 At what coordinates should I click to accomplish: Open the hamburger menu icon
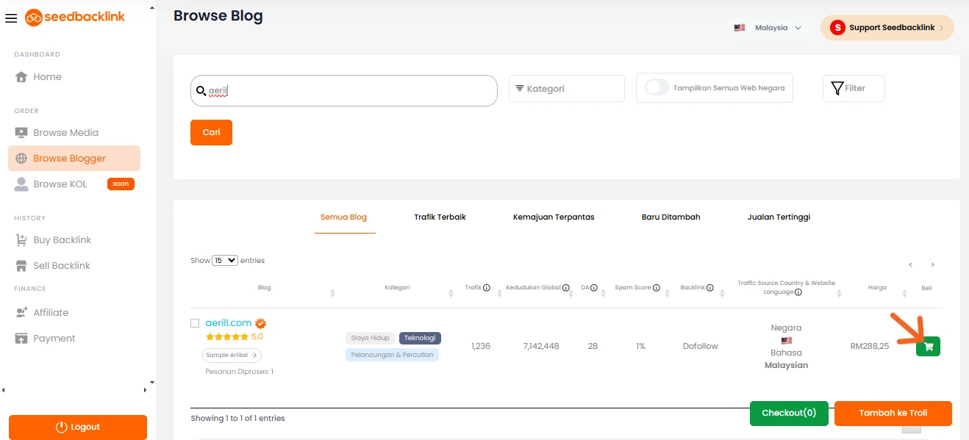click(x=10, y=18)
